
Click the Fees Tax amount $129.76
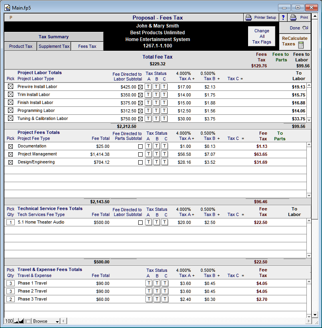259,66
